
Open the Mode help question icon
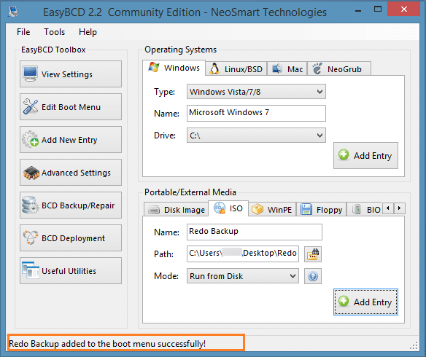[313, 276]
